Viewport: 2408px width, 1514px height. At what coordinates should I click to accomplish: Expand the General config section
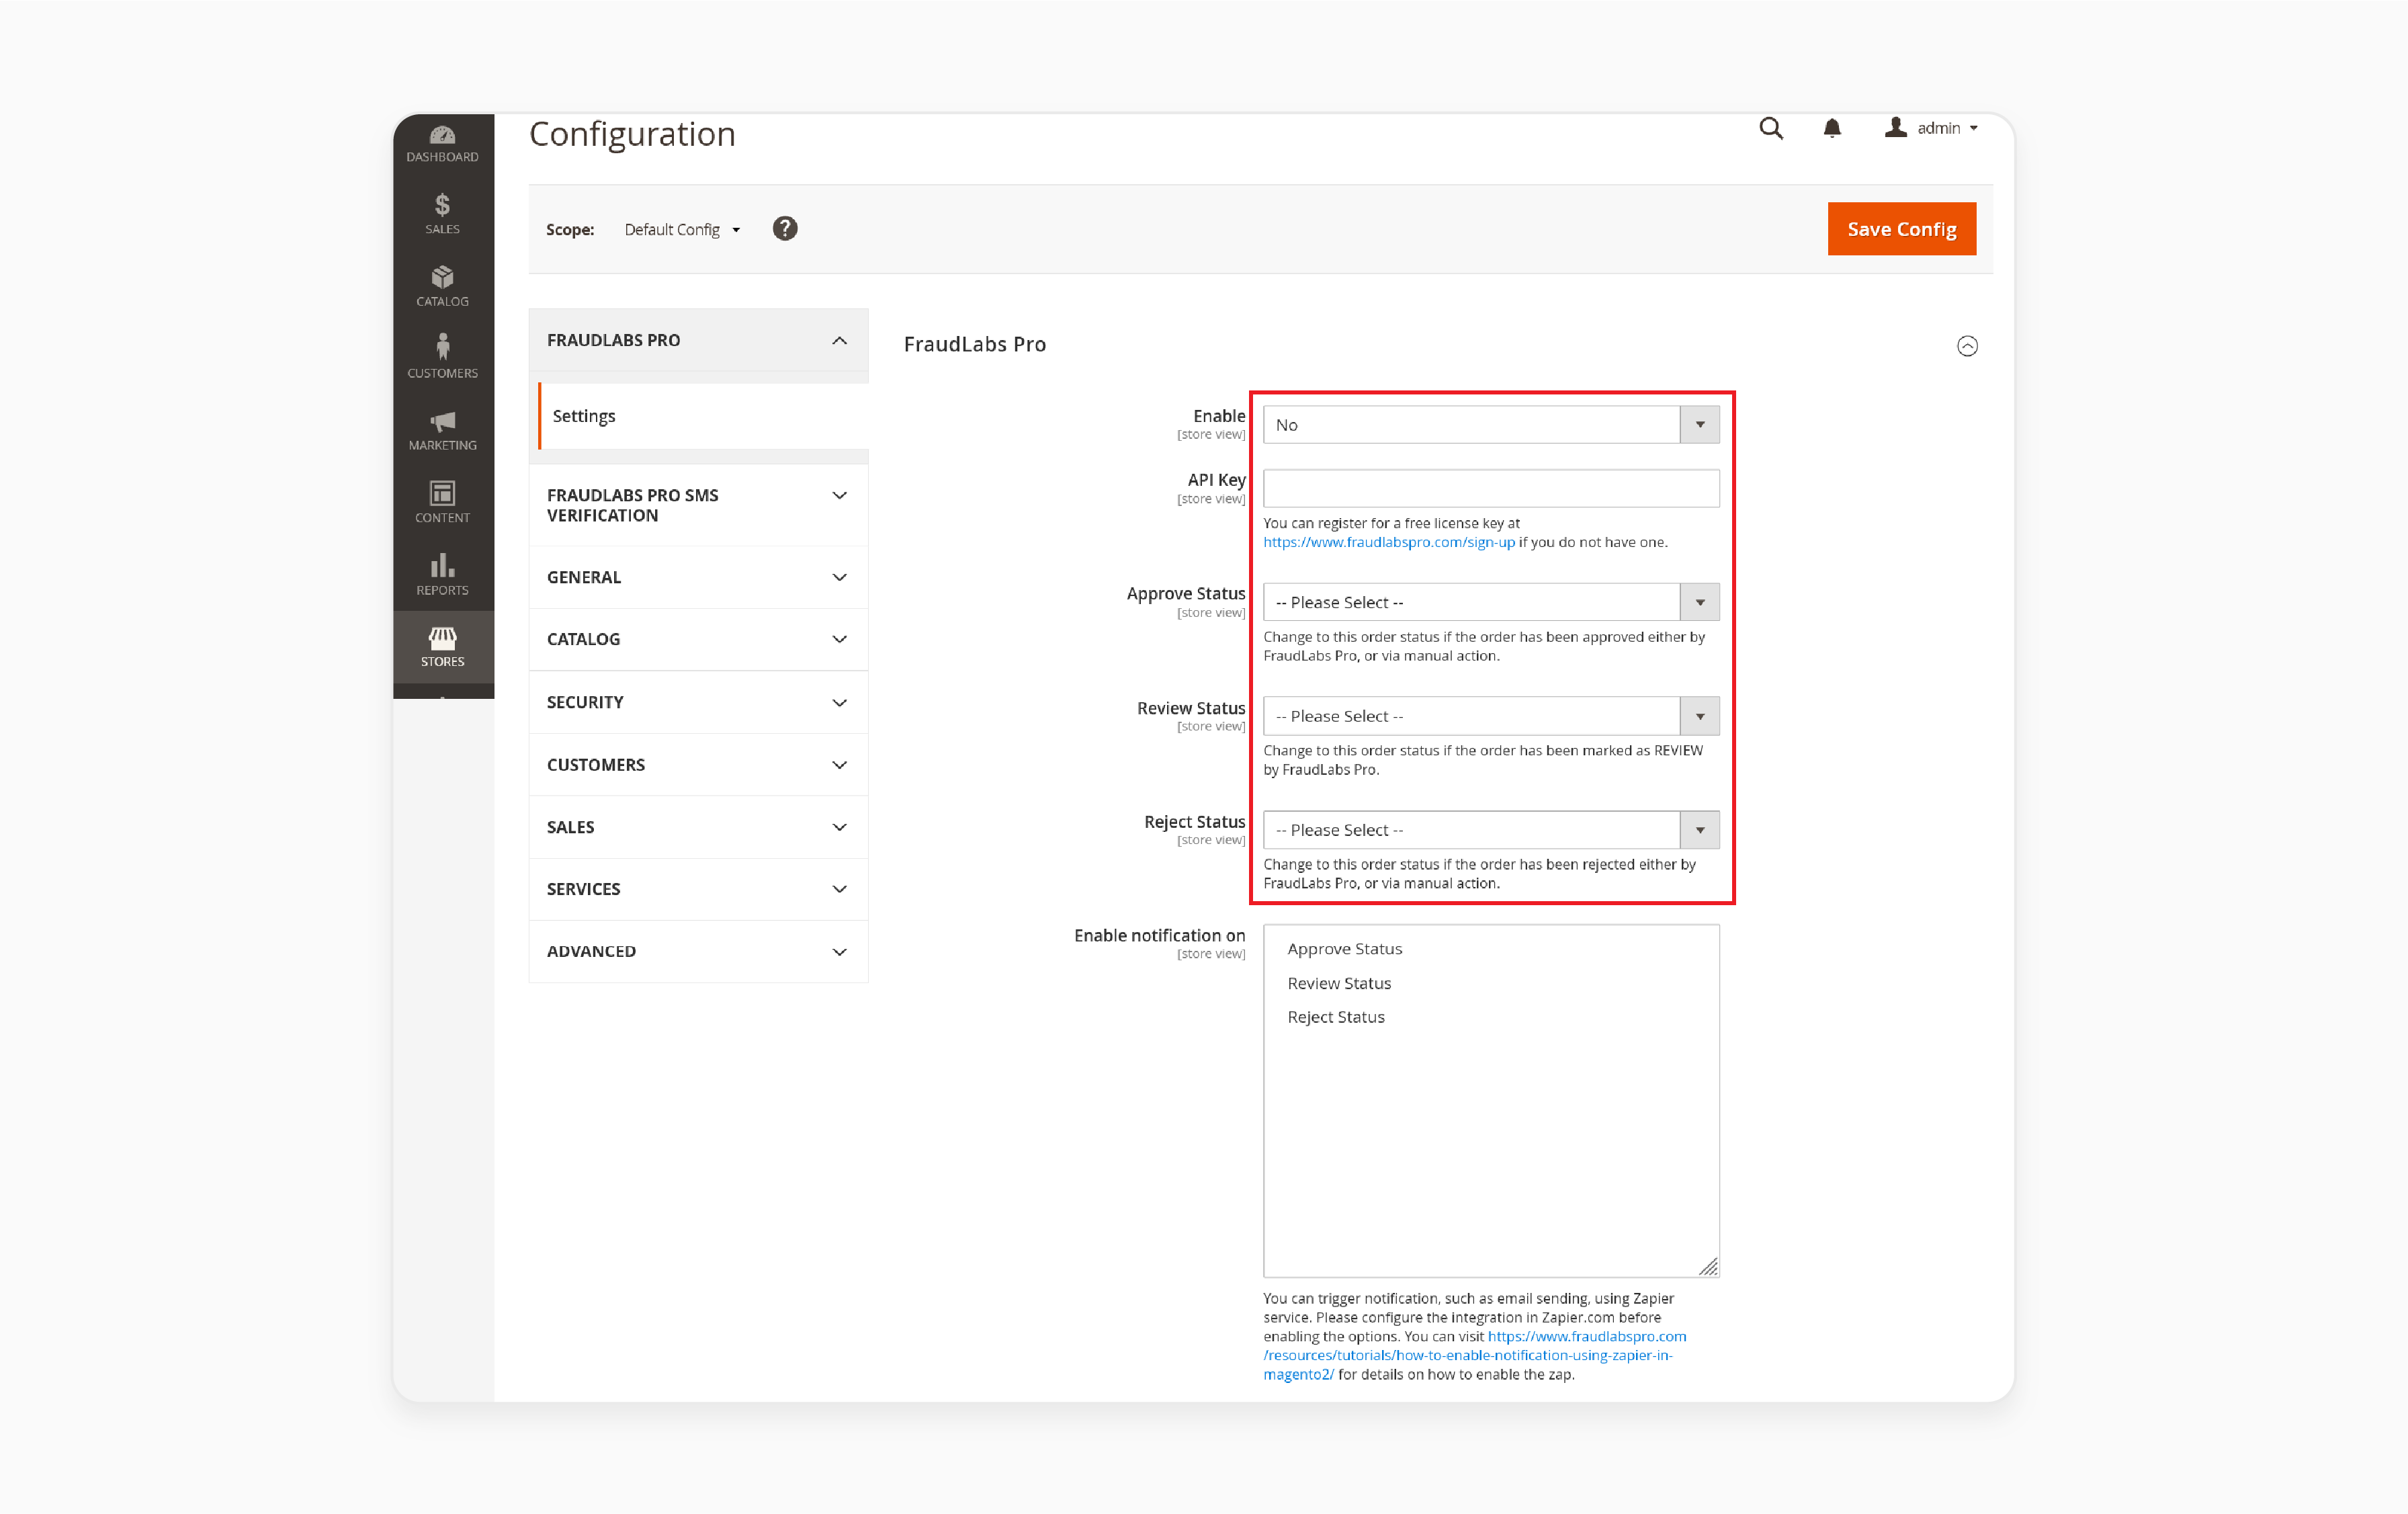tap(698, 577)
